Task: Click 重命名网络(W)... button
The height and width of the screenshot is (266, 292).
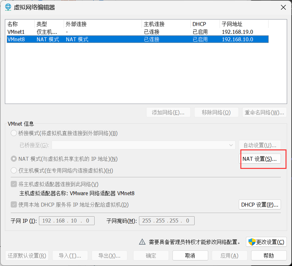Action: point(264,112)
